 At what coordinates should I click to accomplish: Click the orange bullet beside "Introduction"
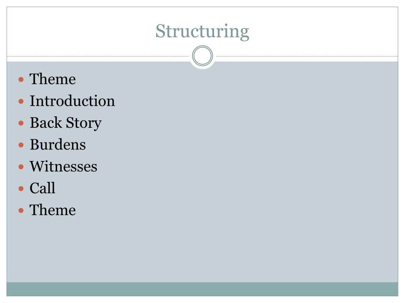[x=21, y=101]
